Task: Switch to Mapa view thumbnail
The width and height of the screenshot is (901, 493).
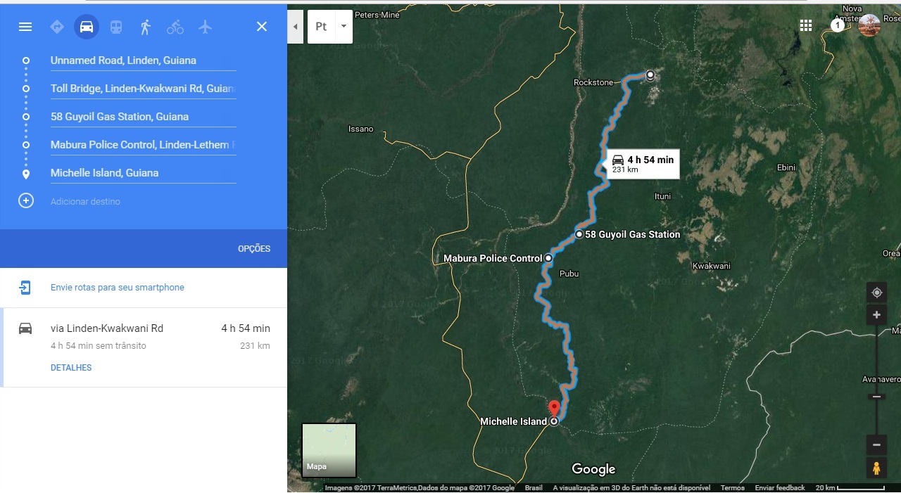Action: click(329, 450)
